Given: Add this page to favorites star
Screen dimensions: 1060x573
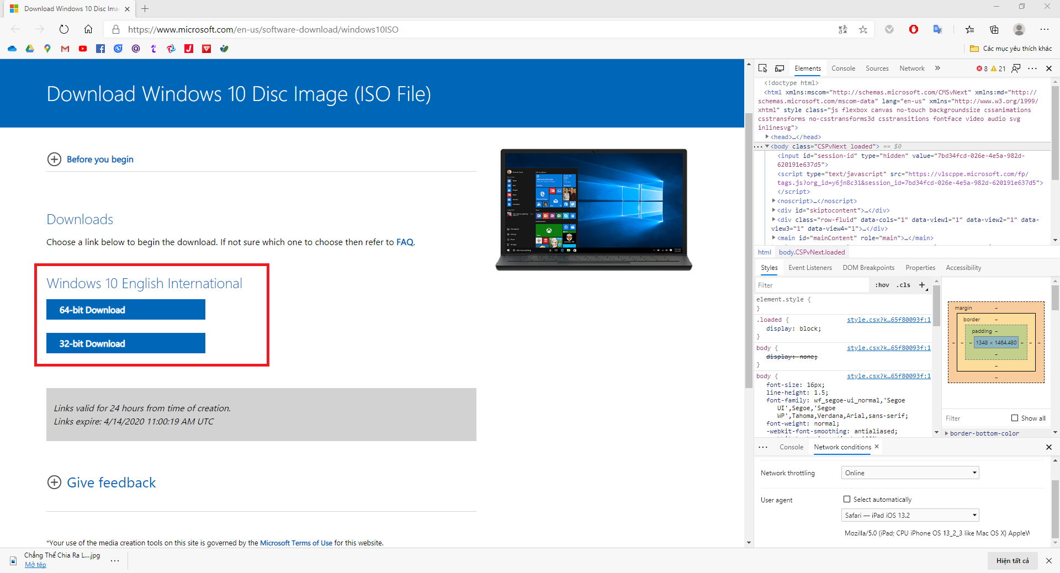Looking at the screenshot, I should click(x=863, y=29).
